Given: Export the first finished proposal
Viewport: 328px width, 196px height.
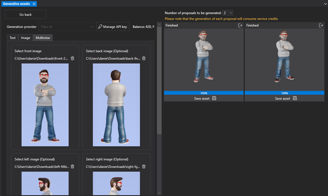Looking at the screenshot, I should (240, 26).
